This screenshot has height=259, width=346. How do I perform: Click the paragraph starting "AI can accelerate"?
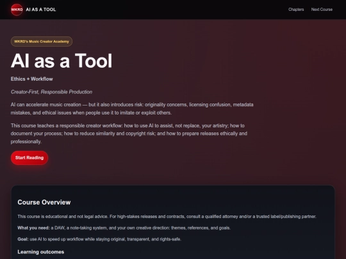point(132,109)
